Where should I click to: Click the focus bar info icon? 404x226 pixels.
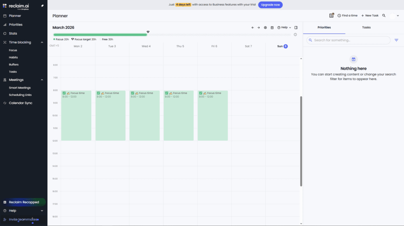coord(295,35)
